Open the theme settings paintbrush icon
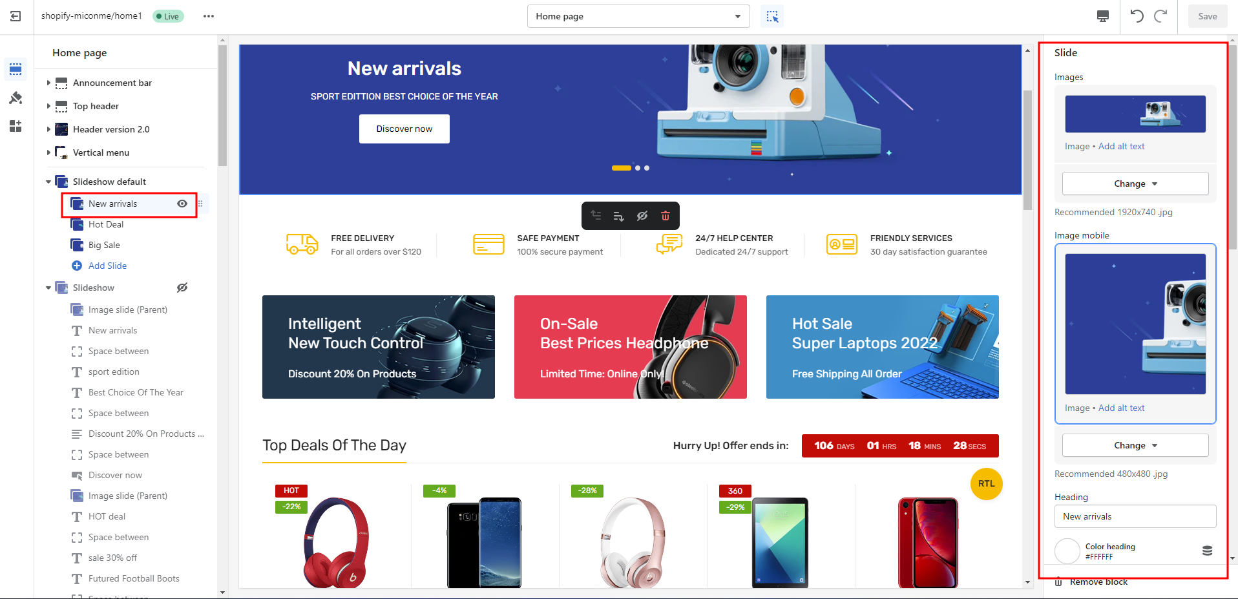Image resolution: width=1238 pixels, height=599 pixels. pyautogui.click(x=16, y=98)
